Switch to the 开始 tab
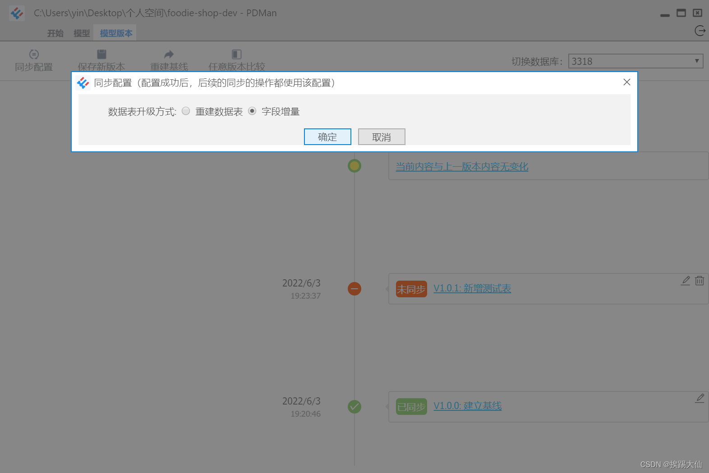This screenshot has width=709, height=473. point(55,33)
